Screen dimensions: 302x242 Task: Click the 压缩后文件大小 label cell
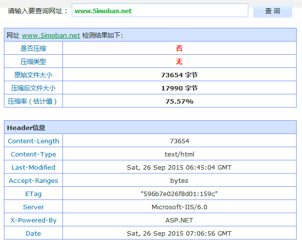coord(33,88)
